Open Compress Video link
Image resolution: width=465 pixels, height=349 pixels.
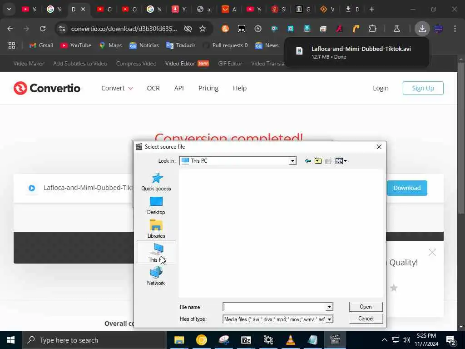point(136,64)
